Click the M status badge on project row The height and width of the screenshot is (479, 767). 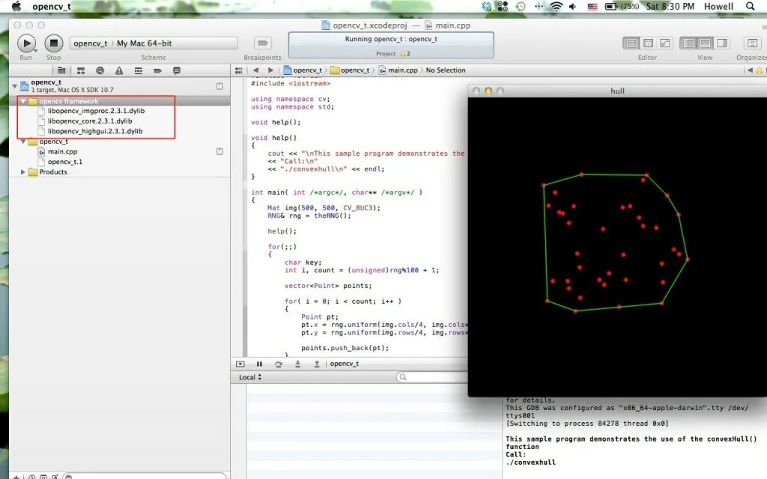coord(219,86)
